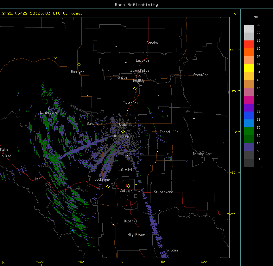Image resolution: width=273 pixels, height=266 pixels.
Task: Click the -50 tick on the vertical axis
Action: pyautogui.click(x=232, y=172)
